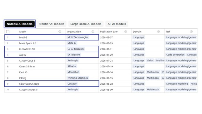Click the publication date 2026-07-31

tap(106, 49)
